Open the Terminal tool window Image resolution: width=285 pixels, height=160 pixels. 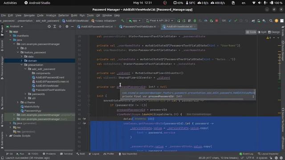click(x=66, y=154)
